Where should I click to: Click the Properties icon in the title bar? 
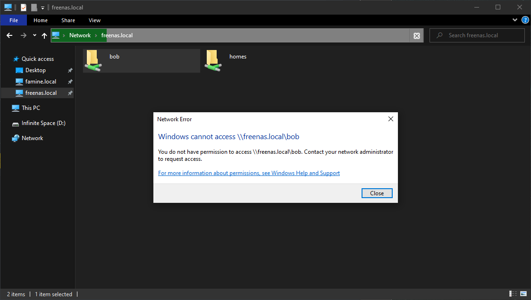(x=24, y=8)
